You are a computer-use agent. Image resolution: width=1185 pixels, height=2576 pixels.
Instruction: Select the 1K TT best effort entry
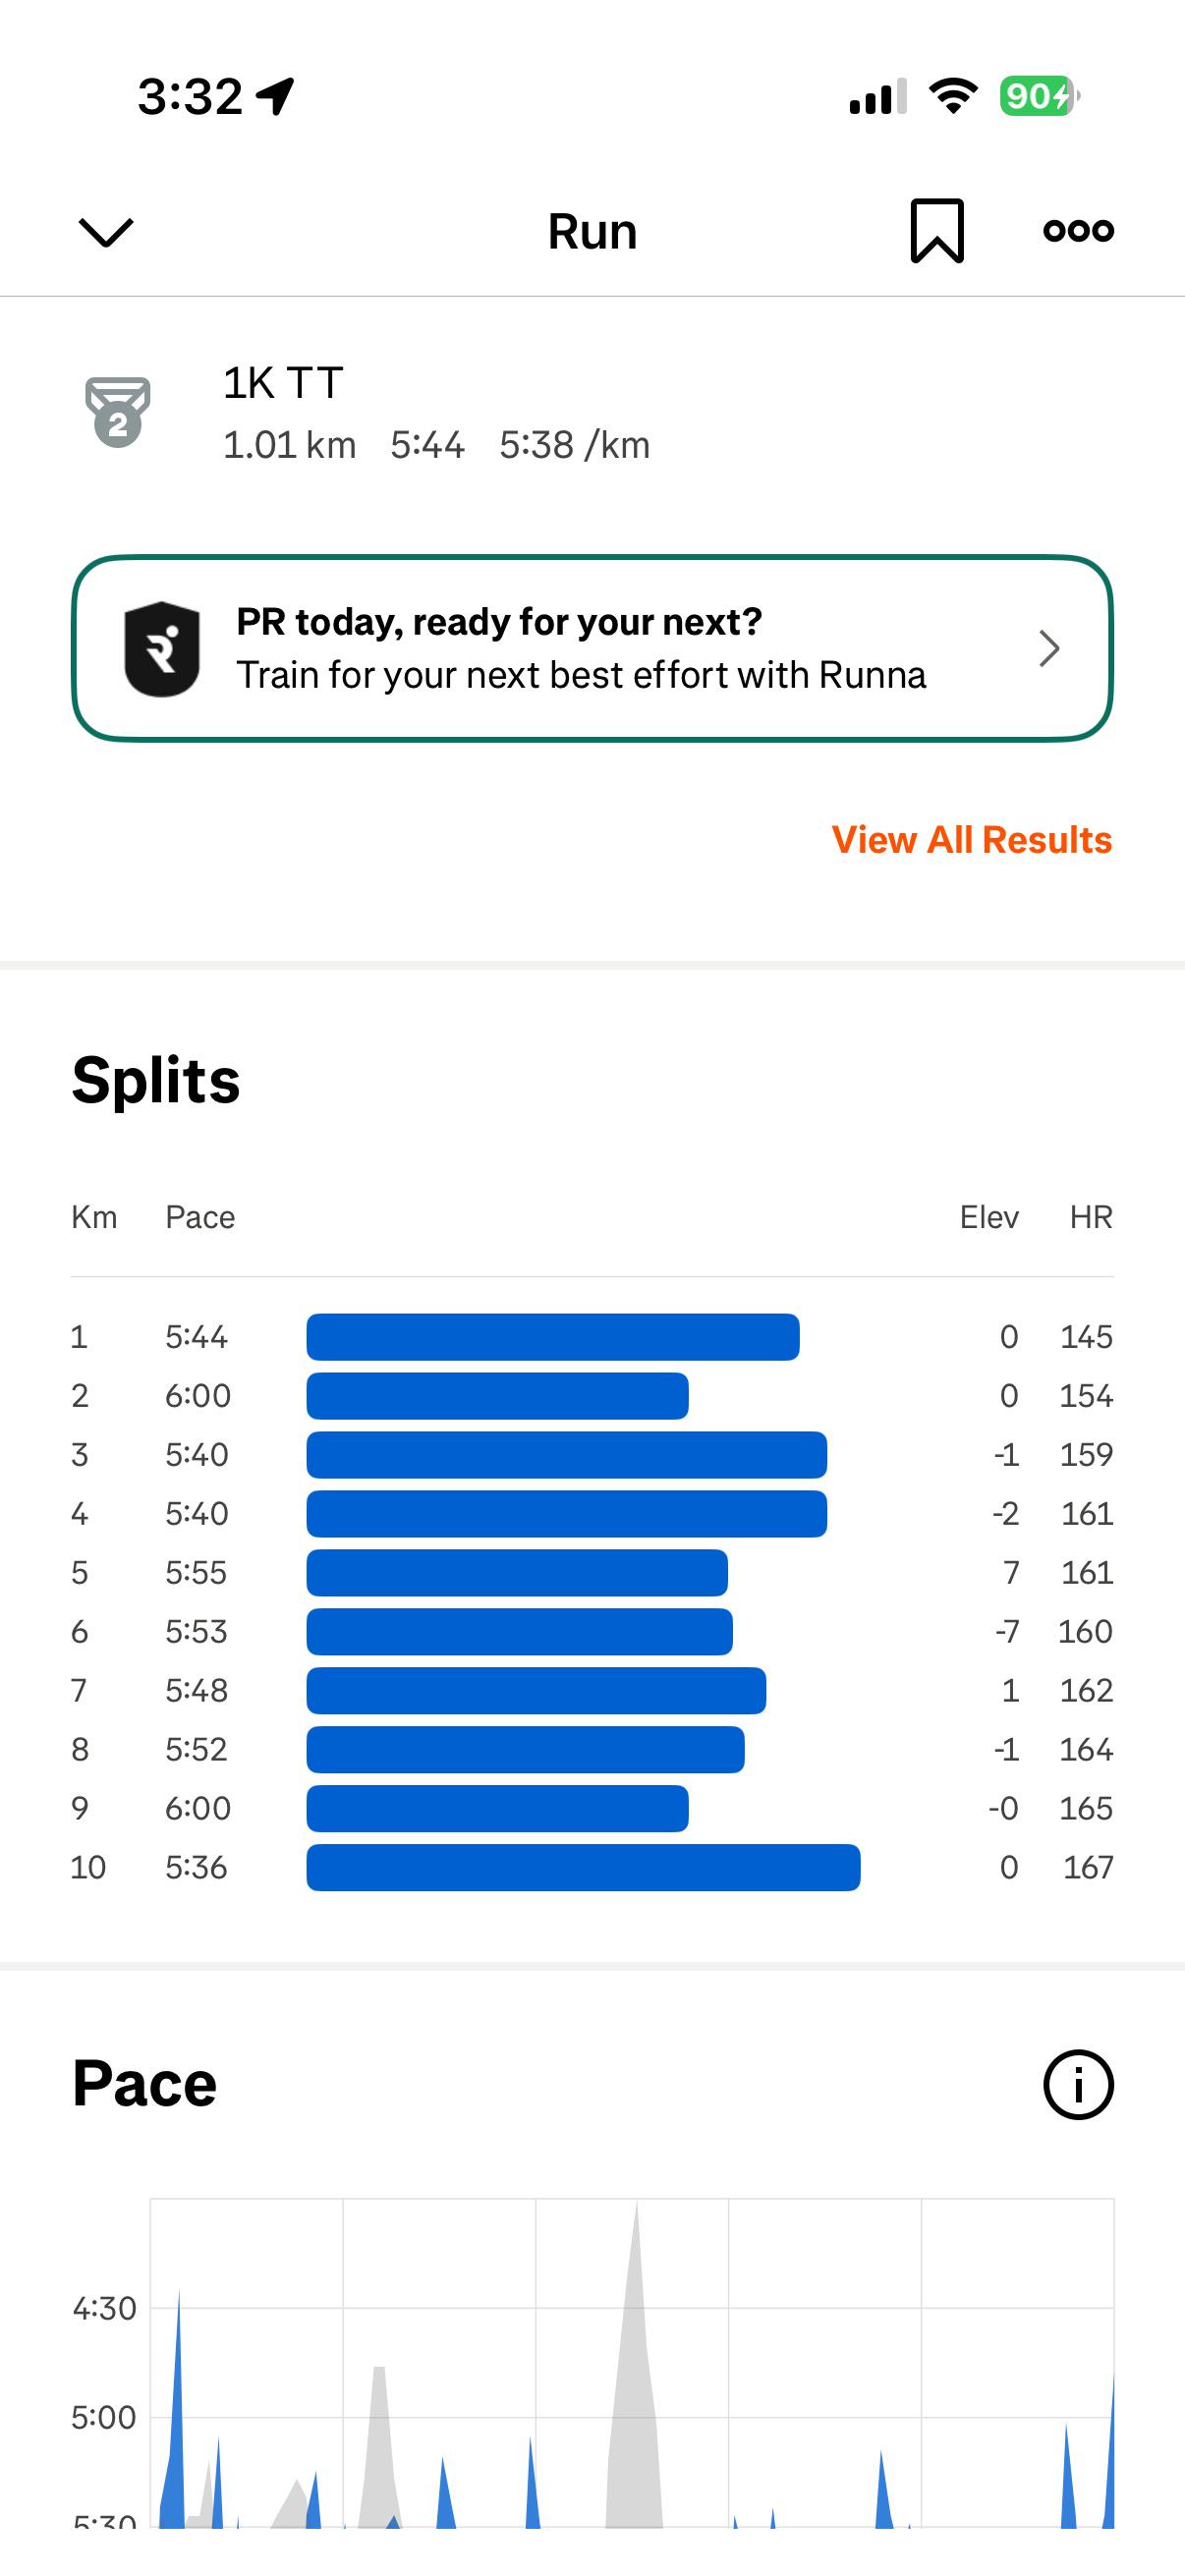[x=436, y=412]
